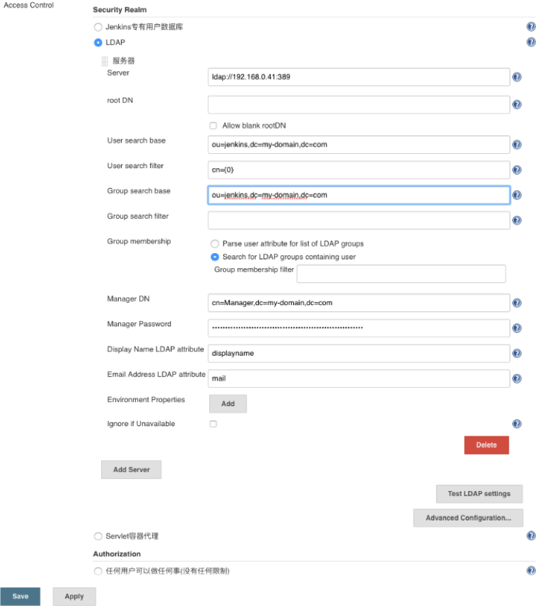This screenshot has width=548, height=608.
Task: Show help for Manager Password field
Action: tap(517, 328)
